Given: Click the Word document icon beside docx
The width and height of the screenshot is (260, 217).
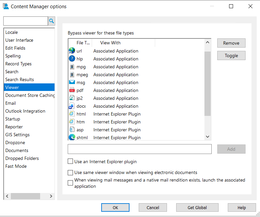Looking at the screenshot, I should click(x=71, y=106).
